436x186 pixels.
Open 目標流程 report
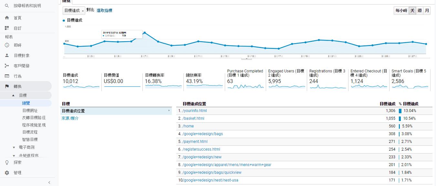pos(30,132)
